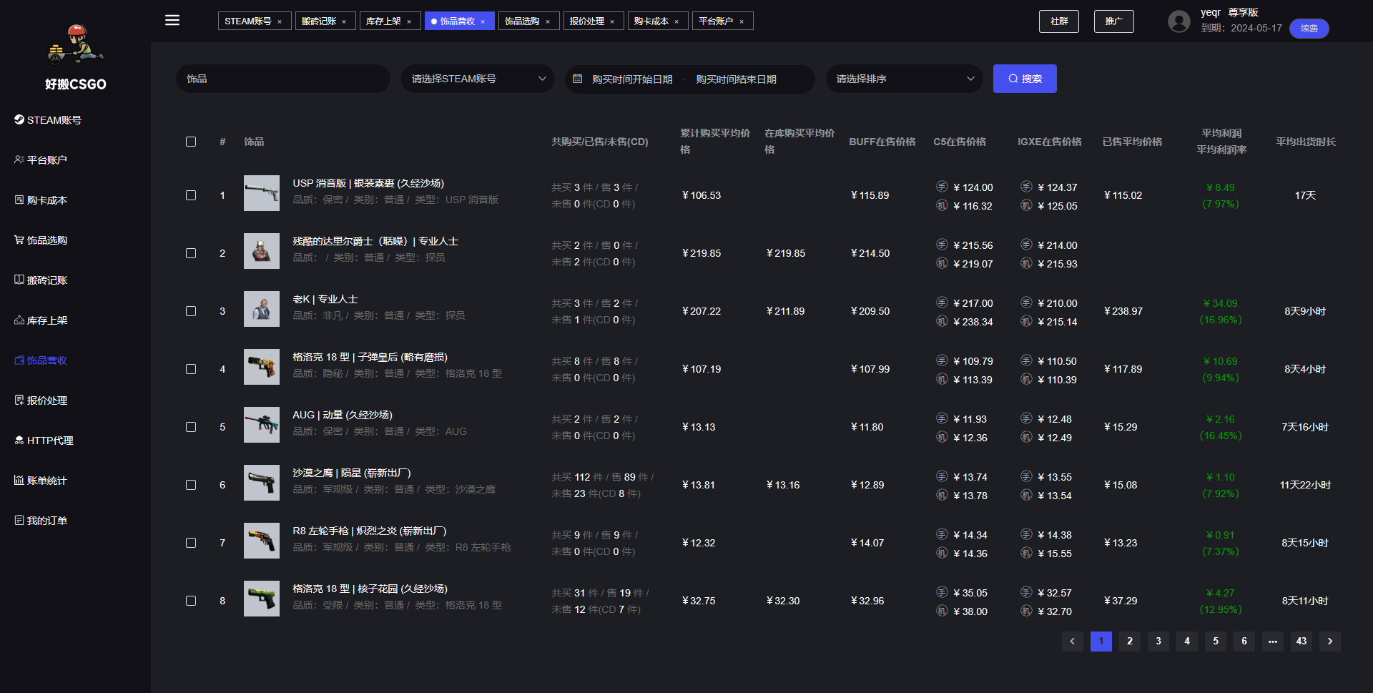Go to page 5
Image resolution: width=1373 pixels, height=693 pixels.
[1216, 641]
